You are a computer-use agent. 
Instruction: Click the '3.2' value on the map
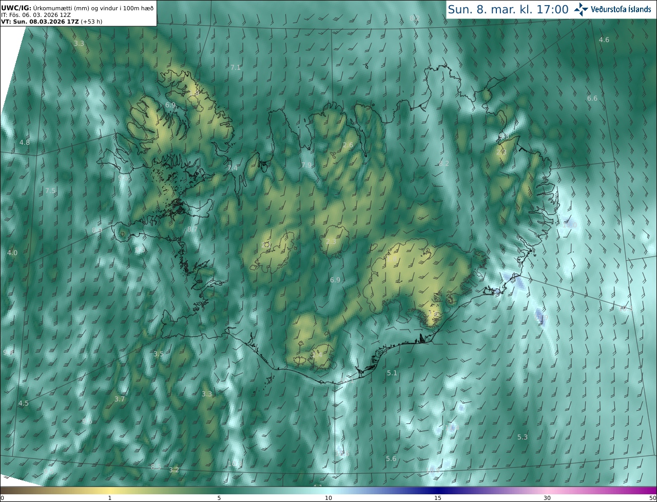tap(174, 470)
